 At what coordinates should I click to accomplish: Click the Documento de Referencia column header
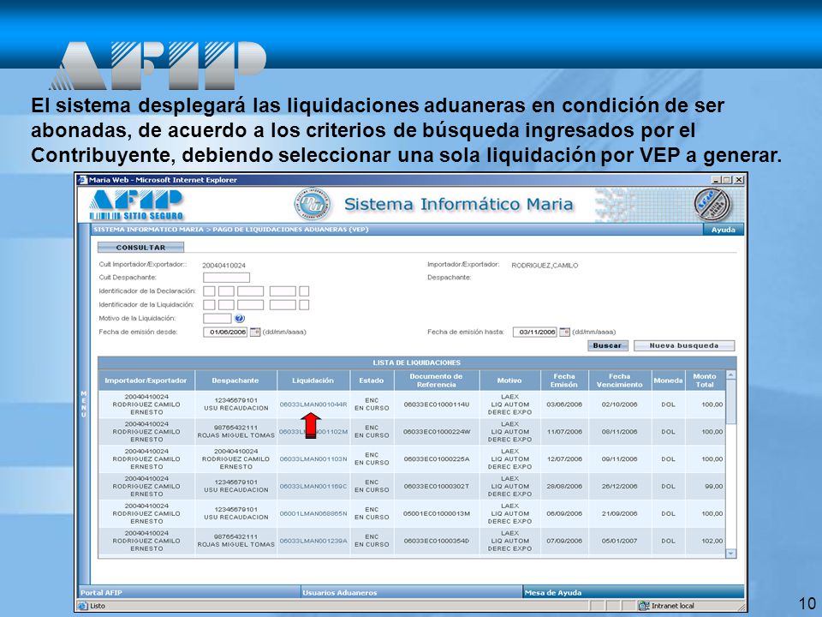pos(436,380)
